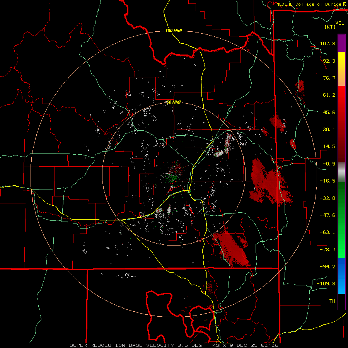This screenshot has height=348, width=348.
Task: Click the VEL legend title
Action: pyautogui.click(x=340, y=23)
